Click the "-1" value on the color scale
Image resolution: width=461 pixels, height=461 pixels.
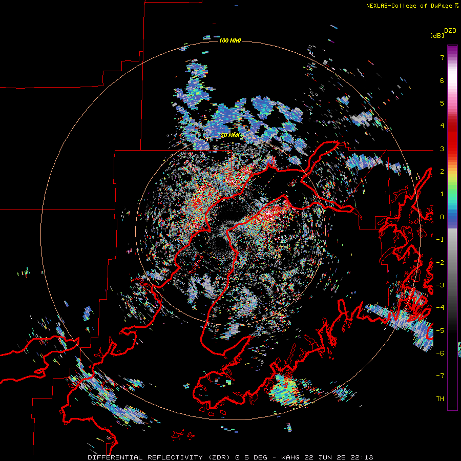point(440,240)
